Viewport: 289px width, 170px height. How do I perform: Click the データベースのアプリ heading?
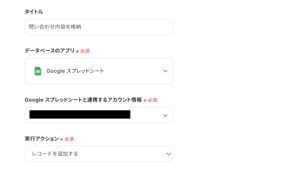(x=49, y=51)
